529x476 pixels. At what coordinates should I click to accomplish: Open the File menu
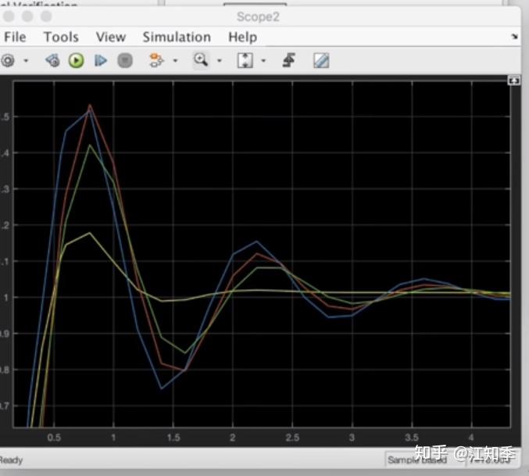coord(15,37)
